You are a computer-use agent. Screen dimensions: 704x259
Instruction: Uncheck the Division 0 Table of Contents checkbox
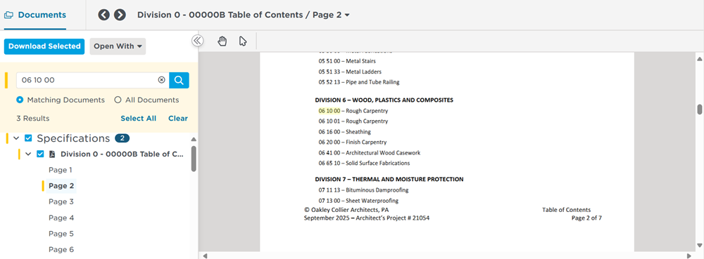click(40, 154)
